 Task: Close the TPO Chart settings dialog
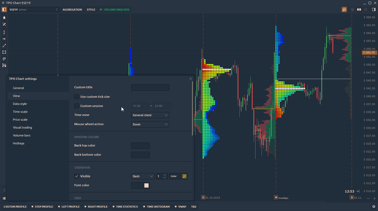click(x=191, y=79)
